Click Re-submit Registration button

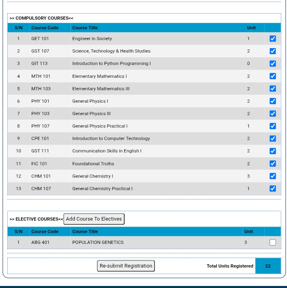coord(126,266)
